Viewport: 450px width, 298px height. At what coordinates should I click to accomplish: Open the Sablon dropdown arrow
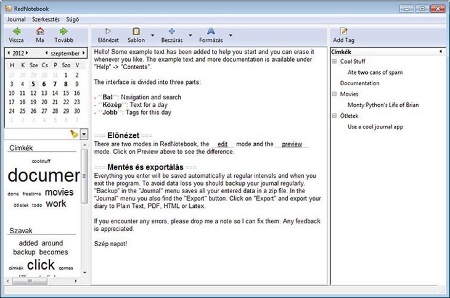click(x=152, y=35)
